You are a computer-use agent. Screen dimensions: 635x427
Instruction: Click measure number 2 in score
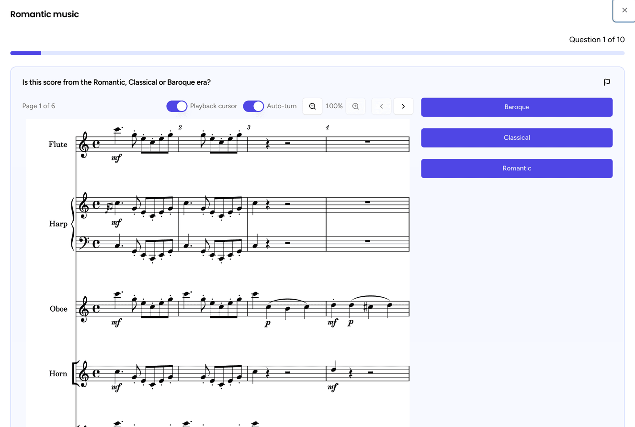pyautogui.click(x=180, y=127)
